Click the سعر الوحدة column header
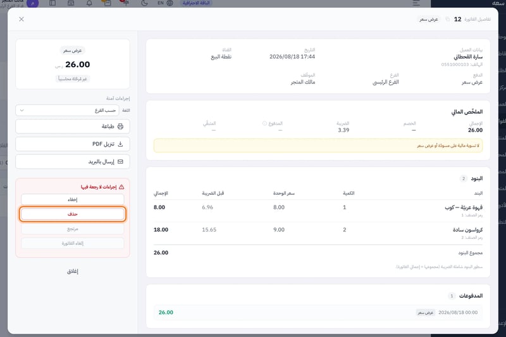 (283, 193)
